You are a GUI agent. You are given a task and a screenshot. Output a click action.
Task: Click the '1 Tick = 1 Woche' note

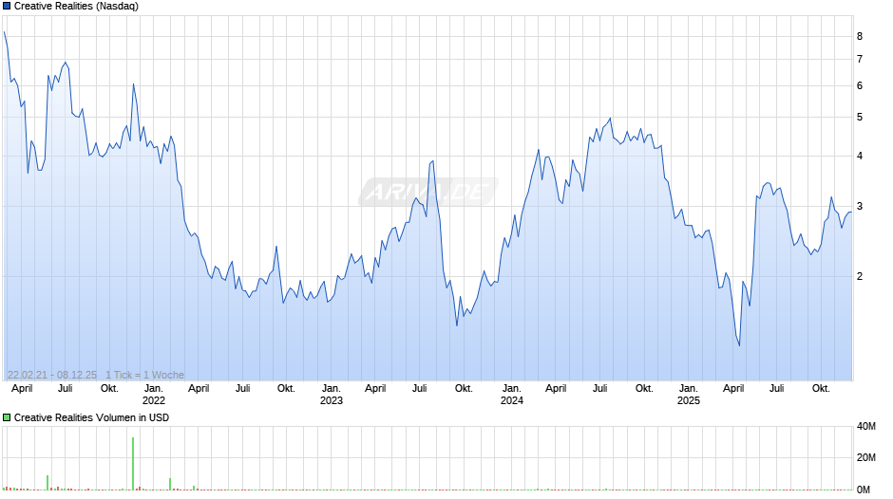[144, 375]
